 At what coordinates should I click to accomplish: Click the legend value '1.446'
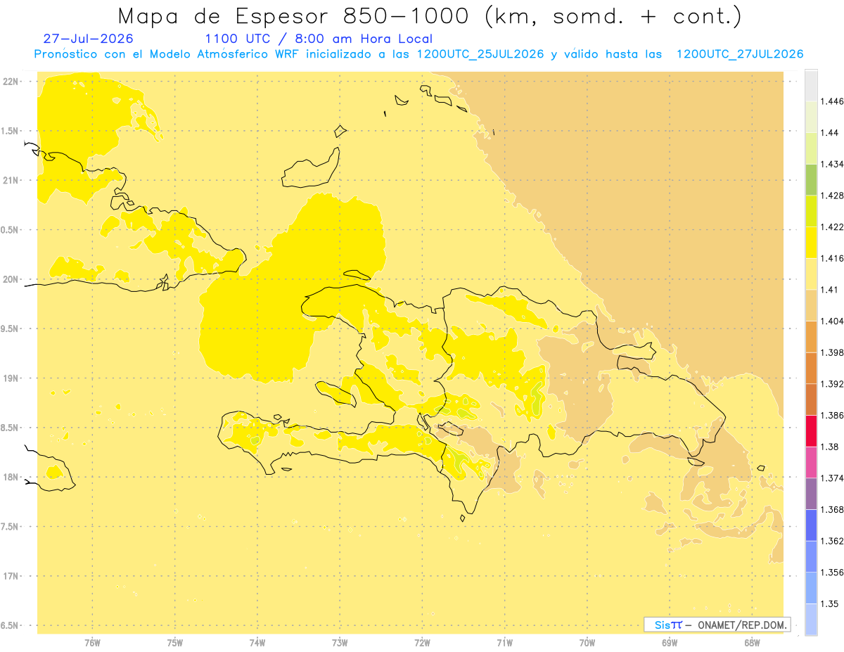pyautogui.click(x=831, y=102)
